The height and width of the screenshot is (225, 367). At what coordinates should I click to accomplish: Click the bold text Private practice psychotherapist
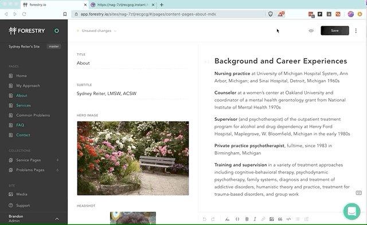coord(249,145)
